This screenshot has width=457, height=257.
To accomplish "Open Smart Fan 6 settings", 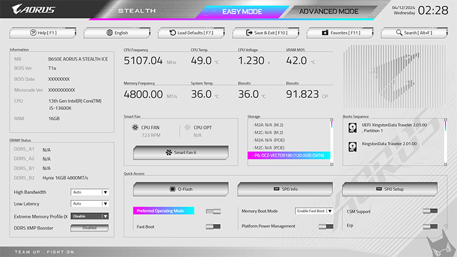I will point(181,153).
